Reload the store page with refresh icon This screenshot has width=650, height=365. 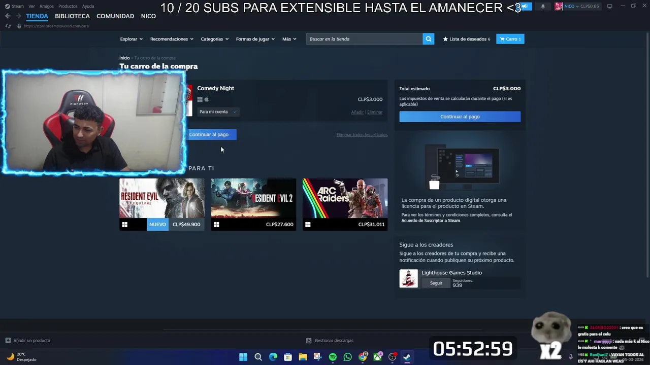(8, 26)
